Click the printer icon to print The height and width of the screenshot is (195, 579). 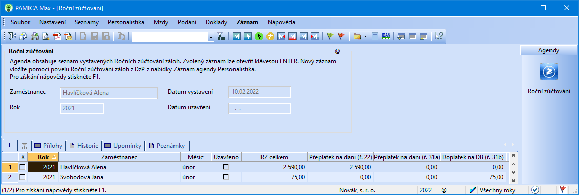tap(35, 36)
